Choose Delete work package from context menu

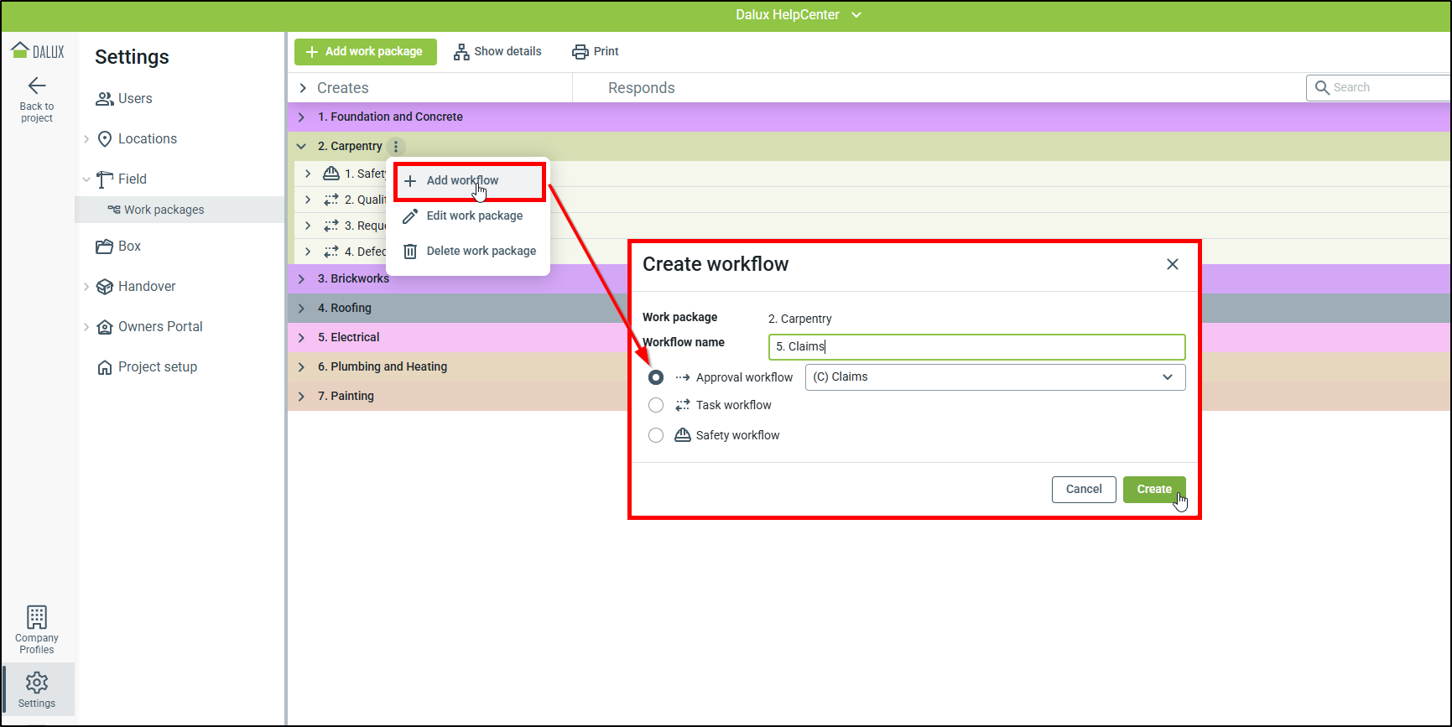[x=481, y=252]
